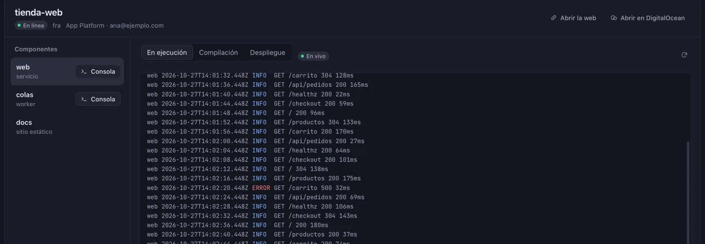Select the colas worker component

click(x=67, y=100)
